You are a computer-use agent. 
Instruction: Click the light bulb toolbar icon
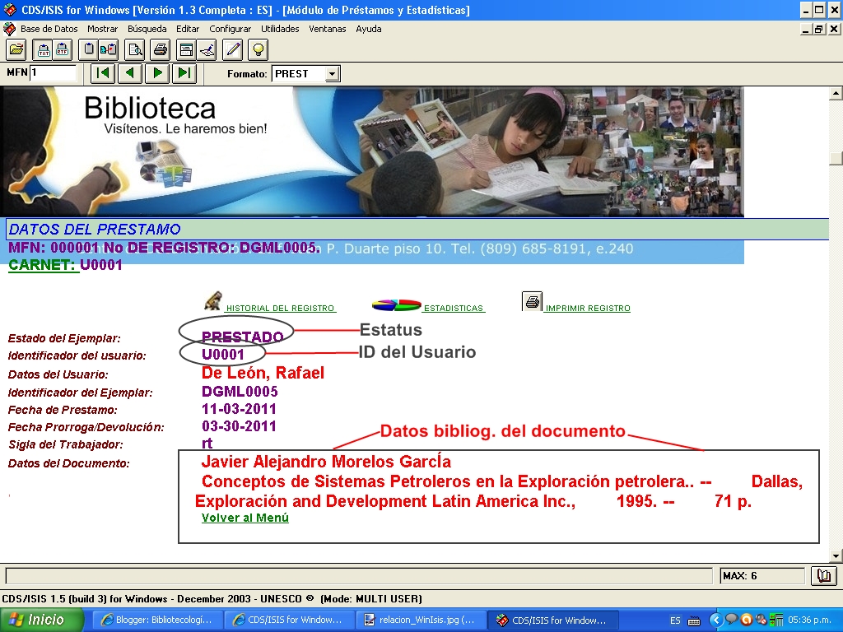click(x=258, y=49)
